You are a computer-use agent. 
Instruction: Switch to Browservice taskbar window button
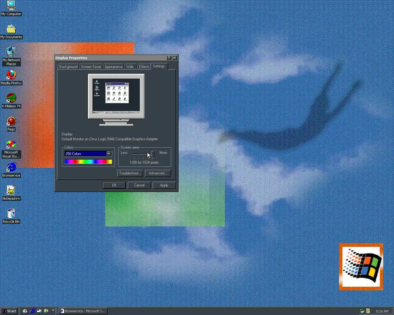tap(83, 311)
